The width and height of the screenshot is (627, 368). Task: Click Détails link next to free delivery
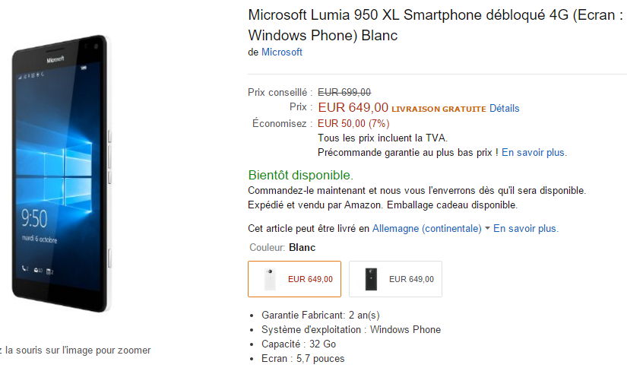pyautogui.click(x=504, y=109)
